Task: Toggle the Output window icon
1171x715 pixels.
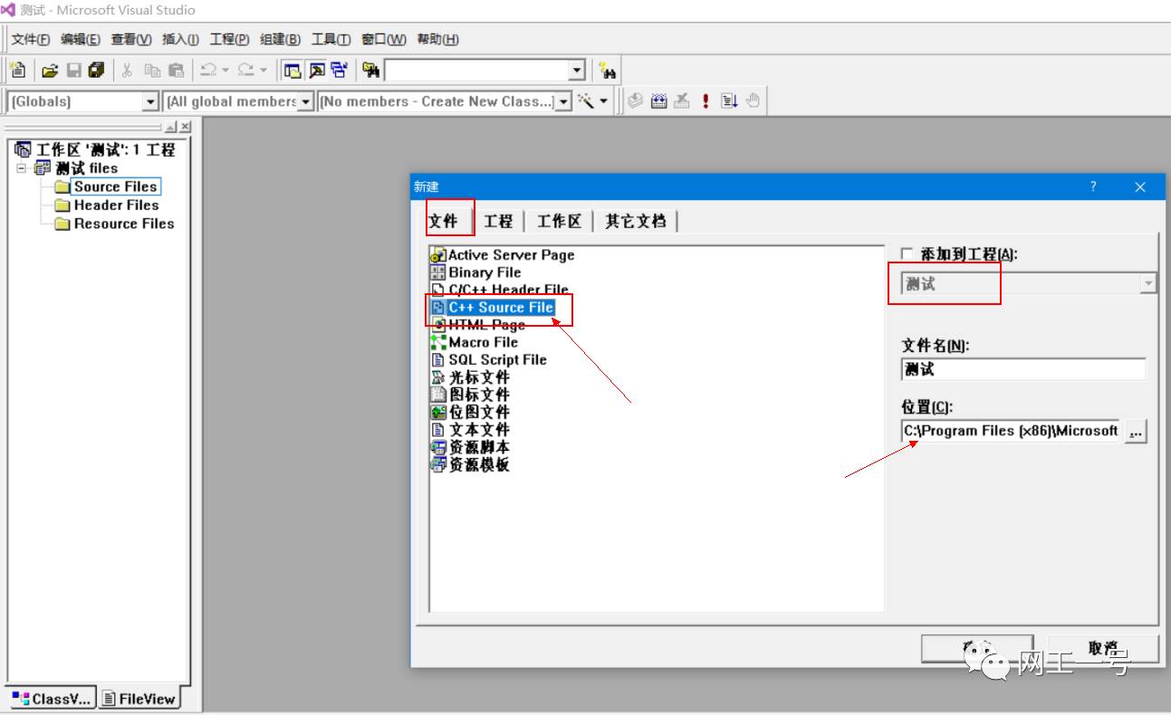Action: click(316, 70)
